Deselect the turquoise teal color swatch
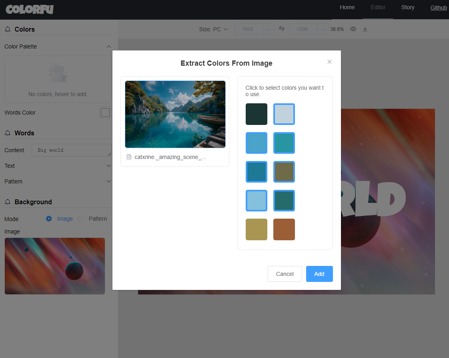 (x=284, y=143)
